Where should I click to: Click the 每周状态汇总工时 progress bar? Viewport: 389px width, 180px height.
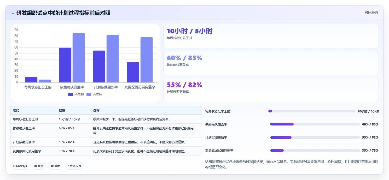tap(312, 111)
